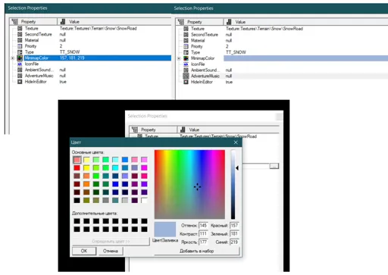Click Добавить в набор button
Image resolution: width=388 pixels, height=275 pixels.
point(196,251)
